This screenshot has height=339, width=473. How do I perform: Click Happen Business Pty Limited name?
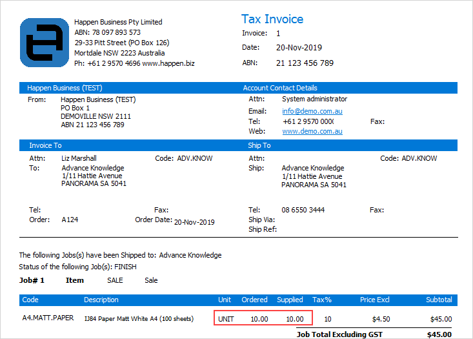click(x=118, y=22)
